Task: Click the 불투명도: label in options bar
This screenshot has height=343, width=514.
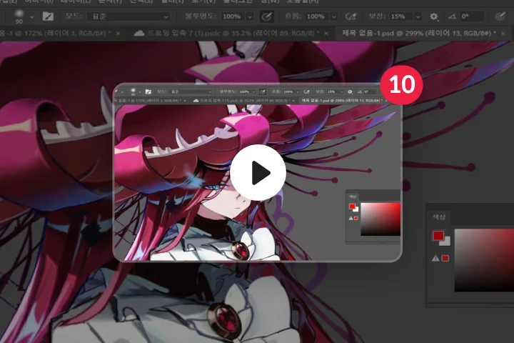Action: pos(201,16)
